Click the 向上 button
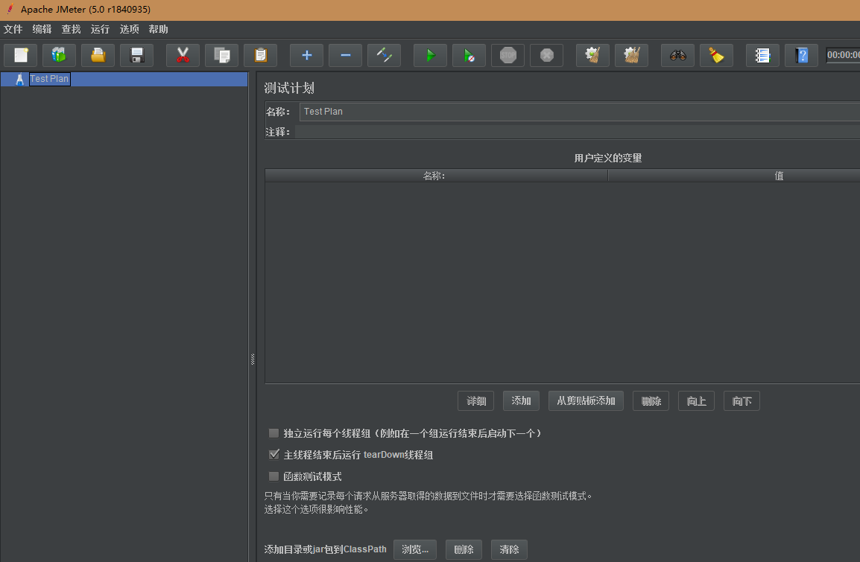860x562 pixels. pyautogui.click(x=697, y=401)
